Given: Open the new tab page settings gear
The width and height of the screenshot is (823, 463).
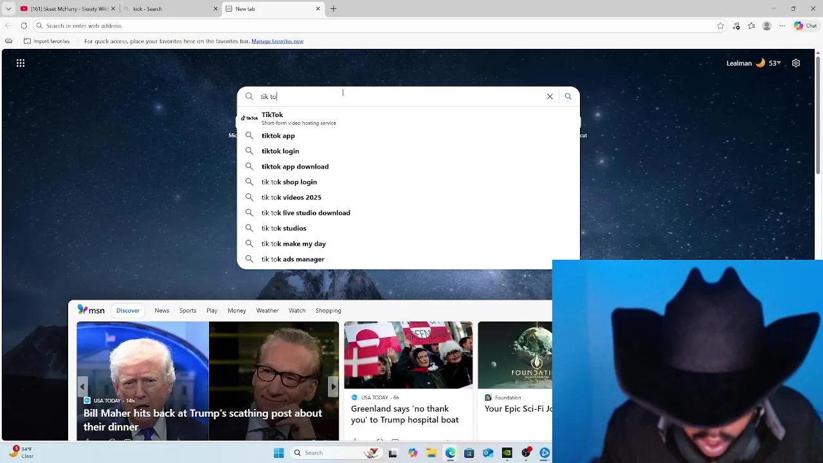Looking at the screenshot, I should coord(796,63).
